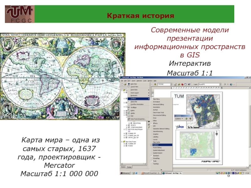Click the Windows Start button

[x=125, y=173]
